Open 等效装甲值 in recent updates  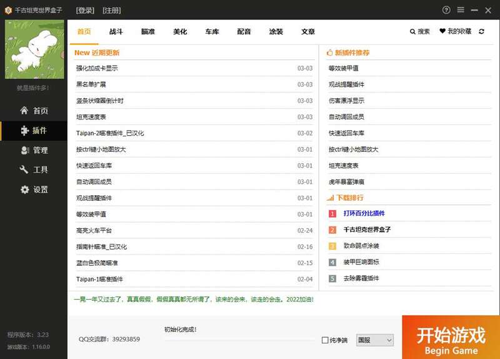point(91,215)
